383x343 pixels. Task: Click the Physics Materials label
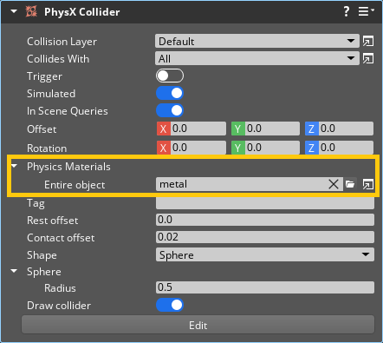pos(68,167)
